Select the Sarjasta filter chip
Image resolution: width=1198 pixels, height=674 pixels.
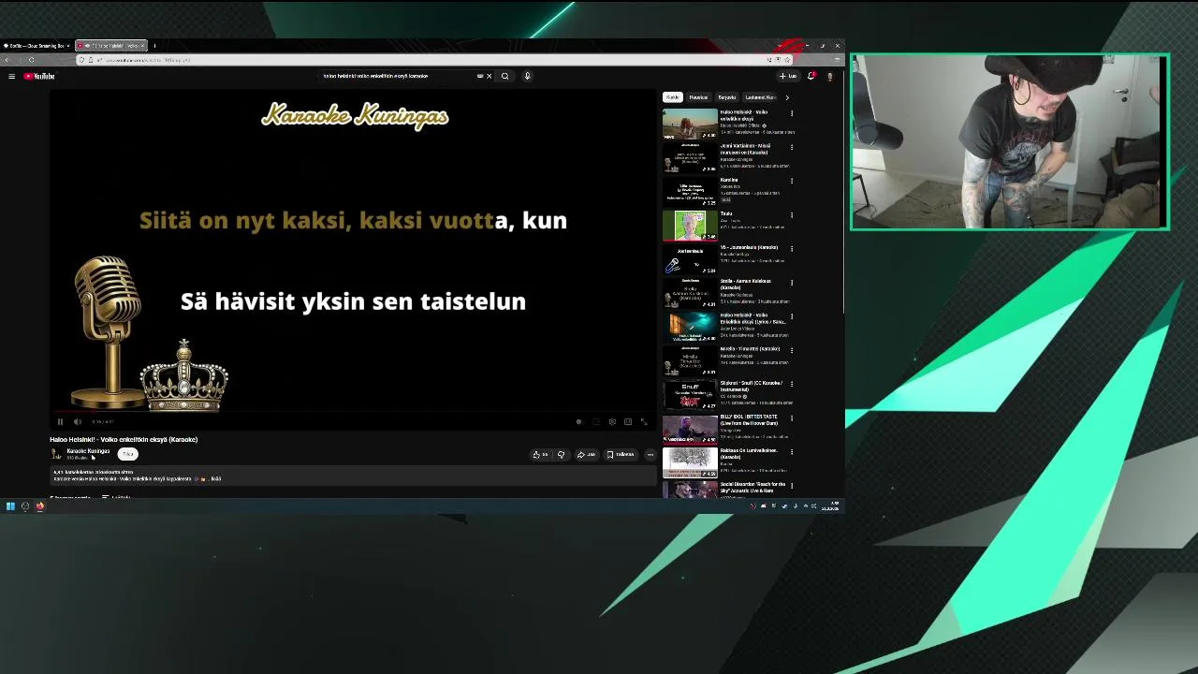point(726,97)
